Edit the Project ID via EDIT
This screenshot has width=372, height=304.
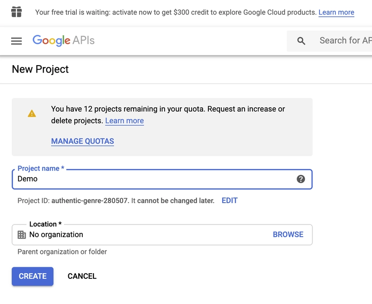(x=230, y=201)
